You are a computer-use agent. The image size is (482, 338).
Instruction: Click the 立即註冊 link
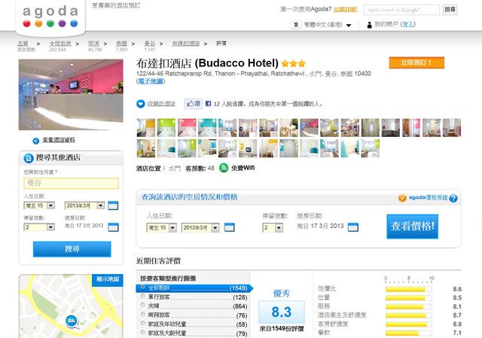click(x=345, y=10)
